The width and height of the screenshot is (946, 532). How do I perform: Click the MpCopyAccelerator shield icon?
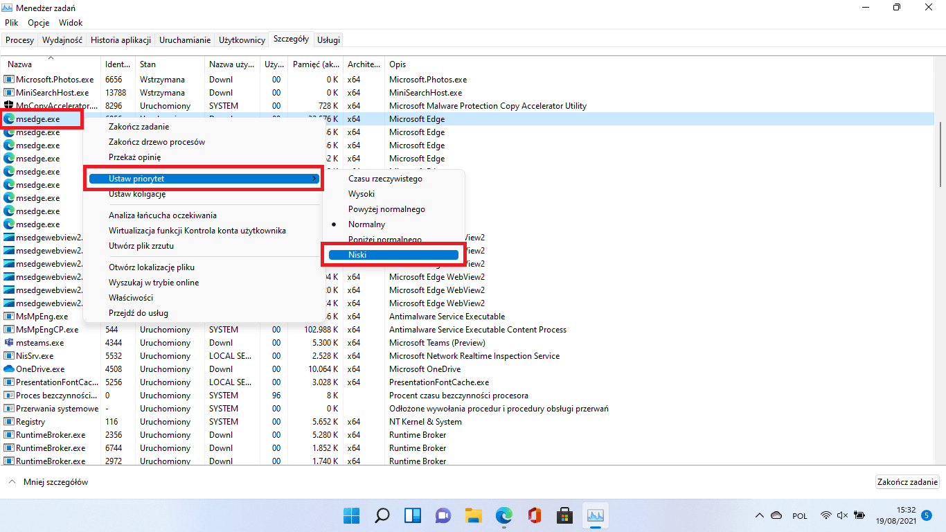point(9,106)
